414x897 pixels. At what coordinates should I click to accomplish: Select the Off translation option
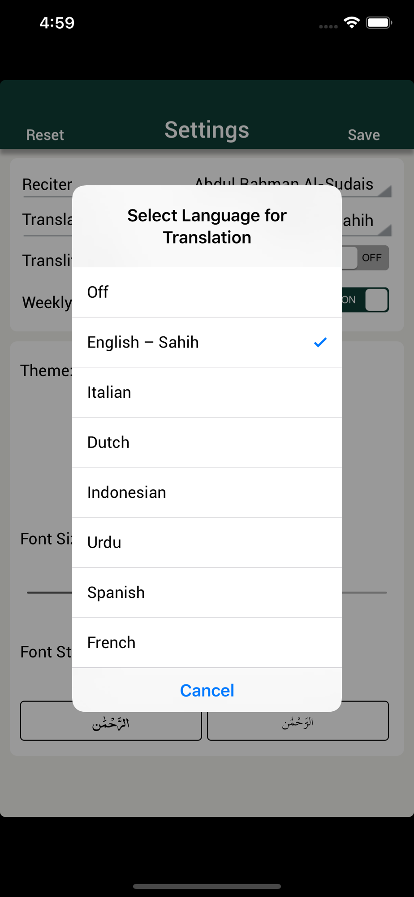(207, 292)
